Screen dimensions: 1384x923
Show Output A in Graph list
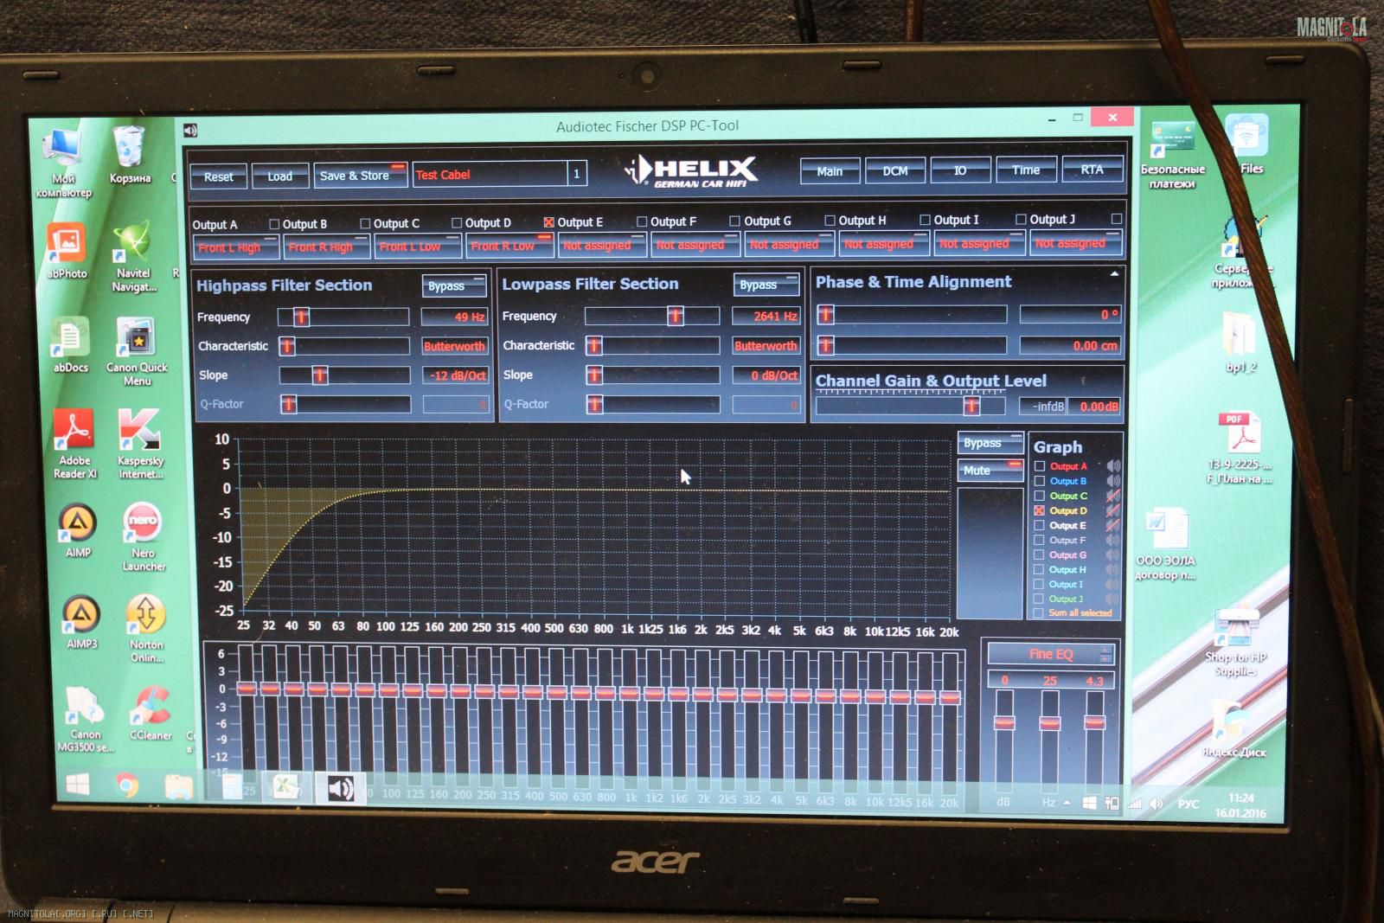click(1040, 466)
